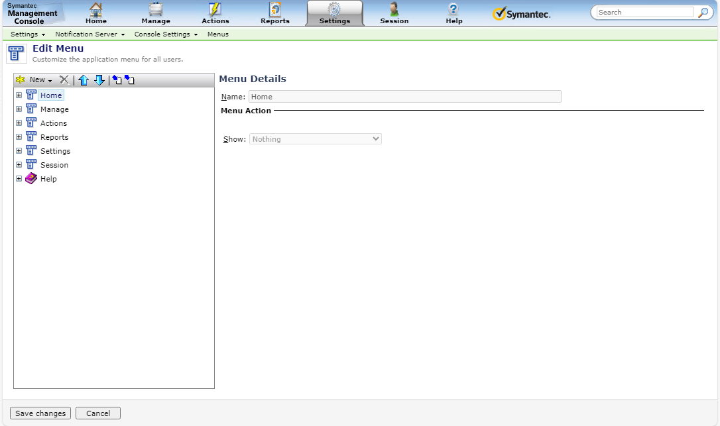Image resolution: width=720 pixels, height=426 pixels.
Task: Click the Cancel button
Action: pos(98,413)
